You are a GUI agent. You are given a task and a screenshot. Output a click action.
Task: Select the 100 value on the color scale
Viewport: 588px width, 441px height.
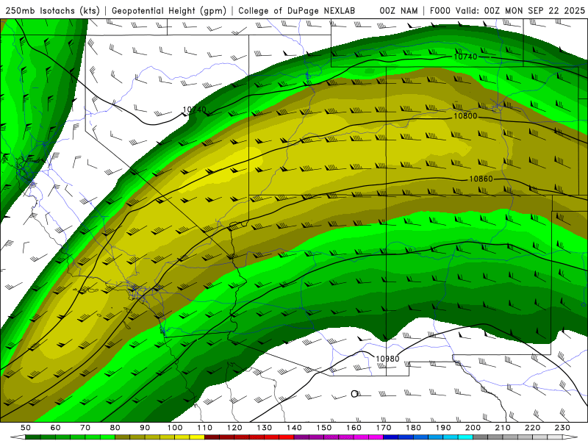[175, 428]
